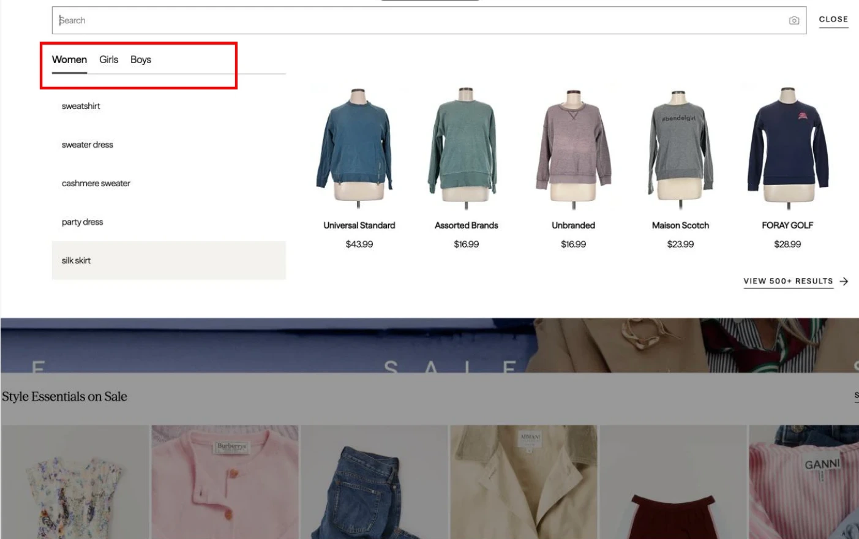Open the beige Armani jacket thumbnail

coord(524,482)
